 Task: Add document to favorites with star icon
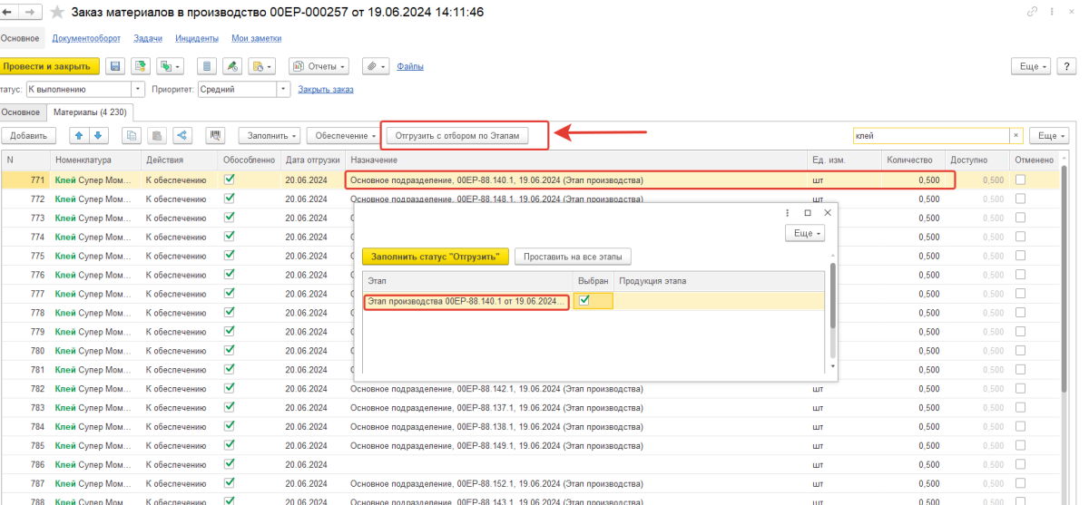(x=57, y=13)
